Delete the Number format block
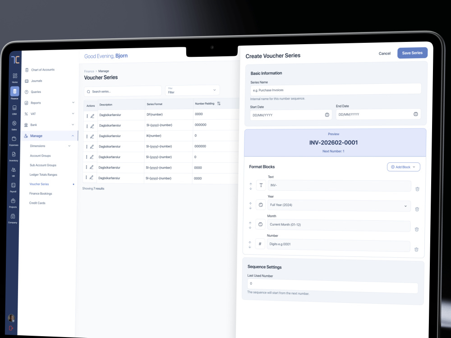This screenshot has height=338, width=451. [416, 250]
